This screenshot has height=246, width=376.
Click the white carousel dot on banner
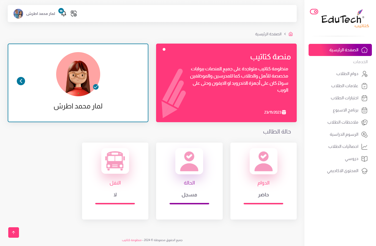point(164,49)
